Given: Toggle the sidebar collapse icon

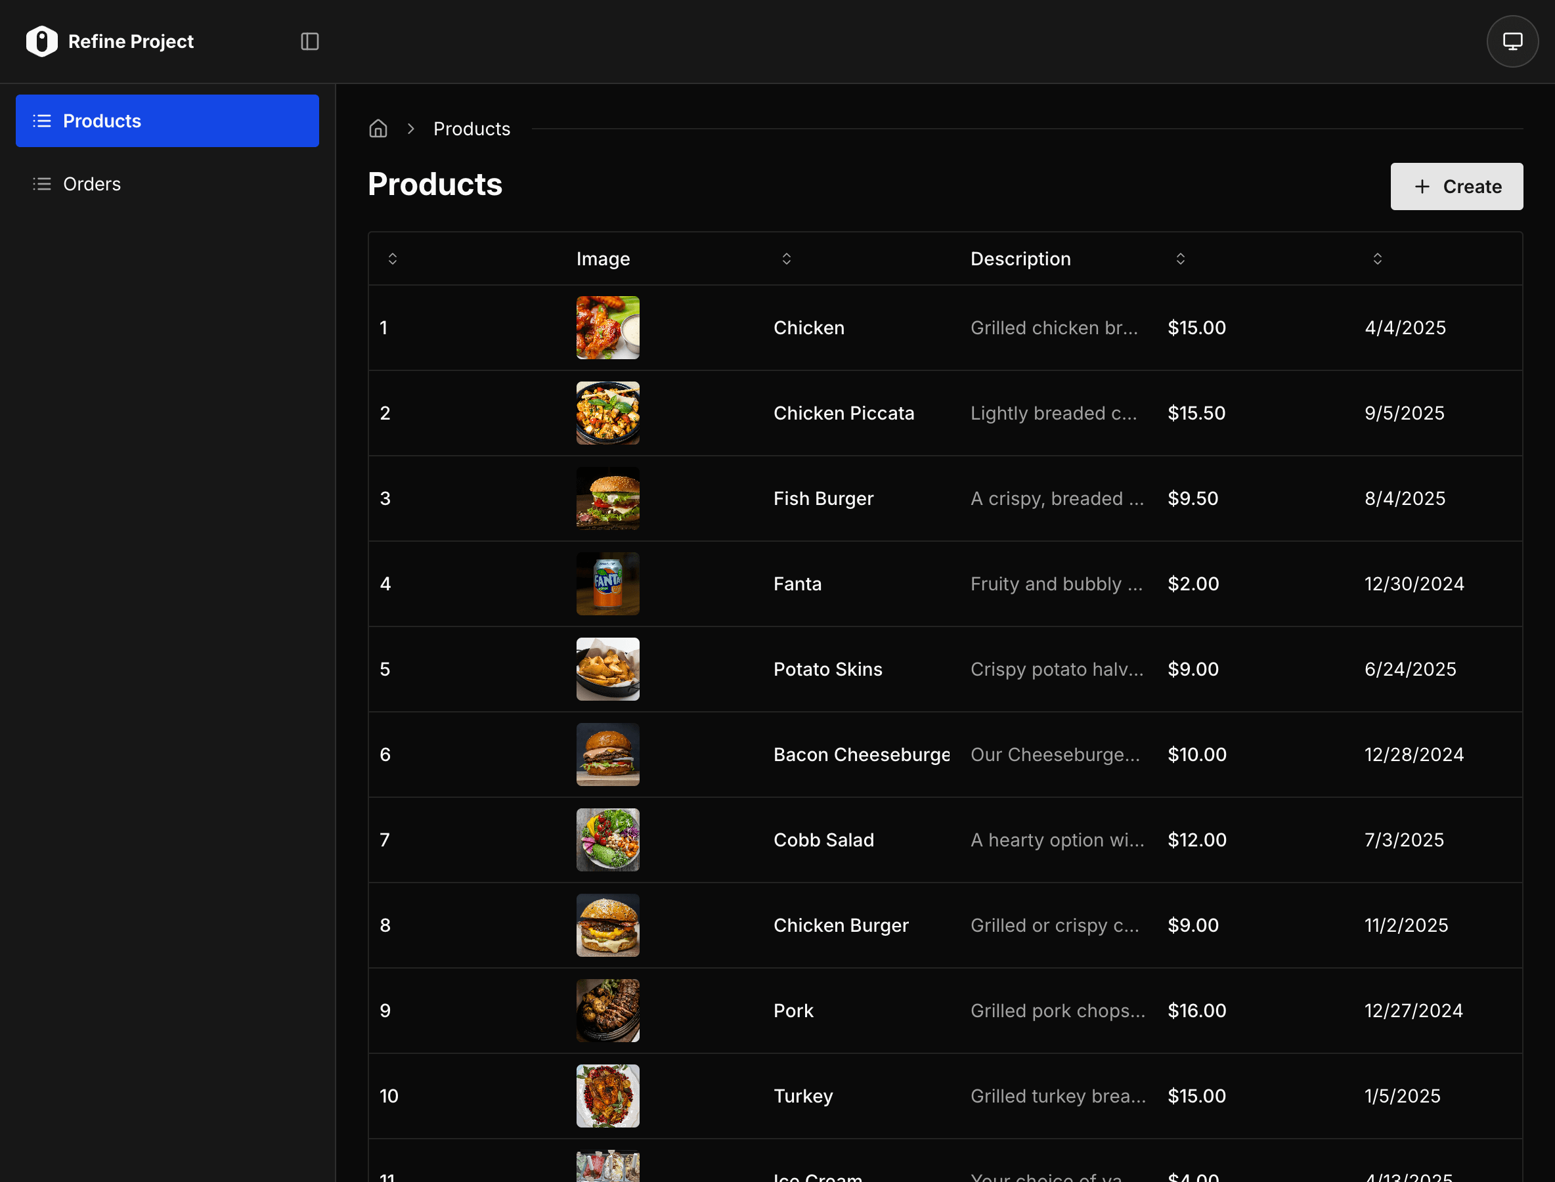Looking at the screenshot, I should [x=309, y=41].
